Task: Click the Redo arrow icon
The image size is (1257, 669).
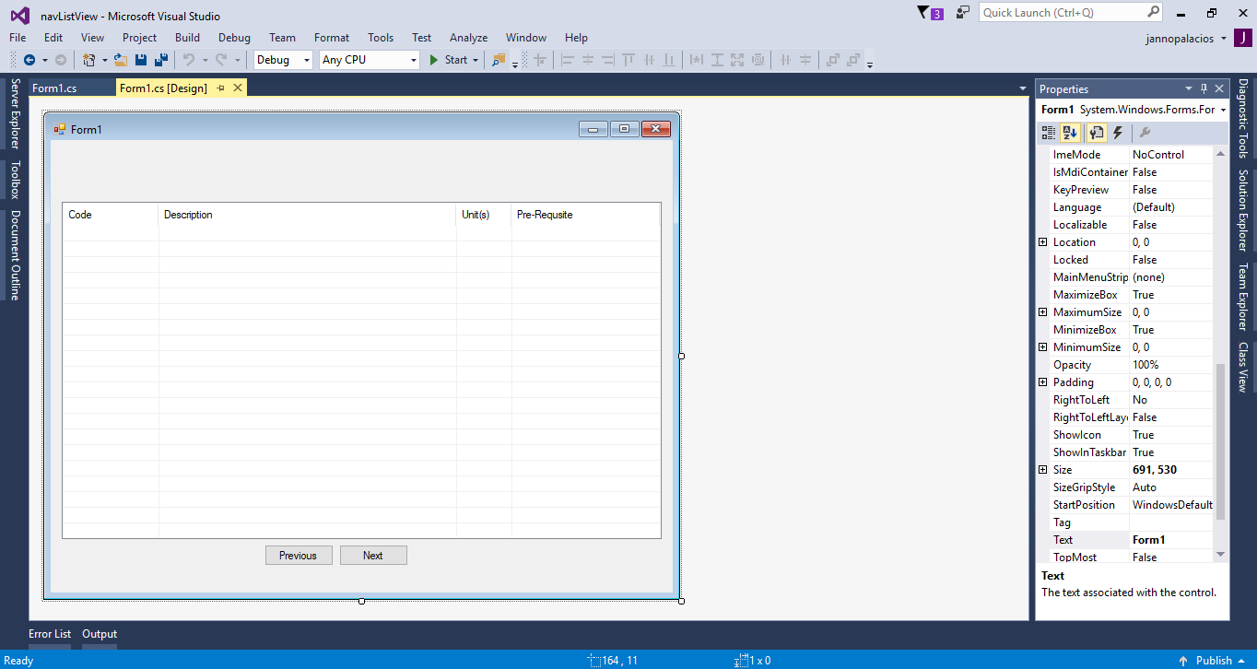Action: pyautogui.click(x=221, y=60)
